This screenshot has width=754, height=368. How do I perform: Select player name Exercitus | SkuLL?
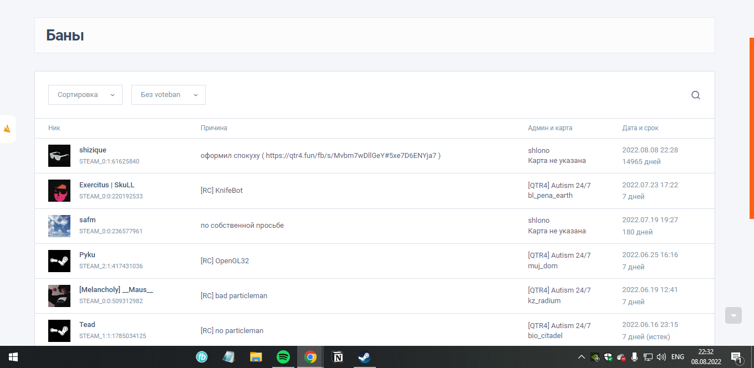tap(107, 185)
